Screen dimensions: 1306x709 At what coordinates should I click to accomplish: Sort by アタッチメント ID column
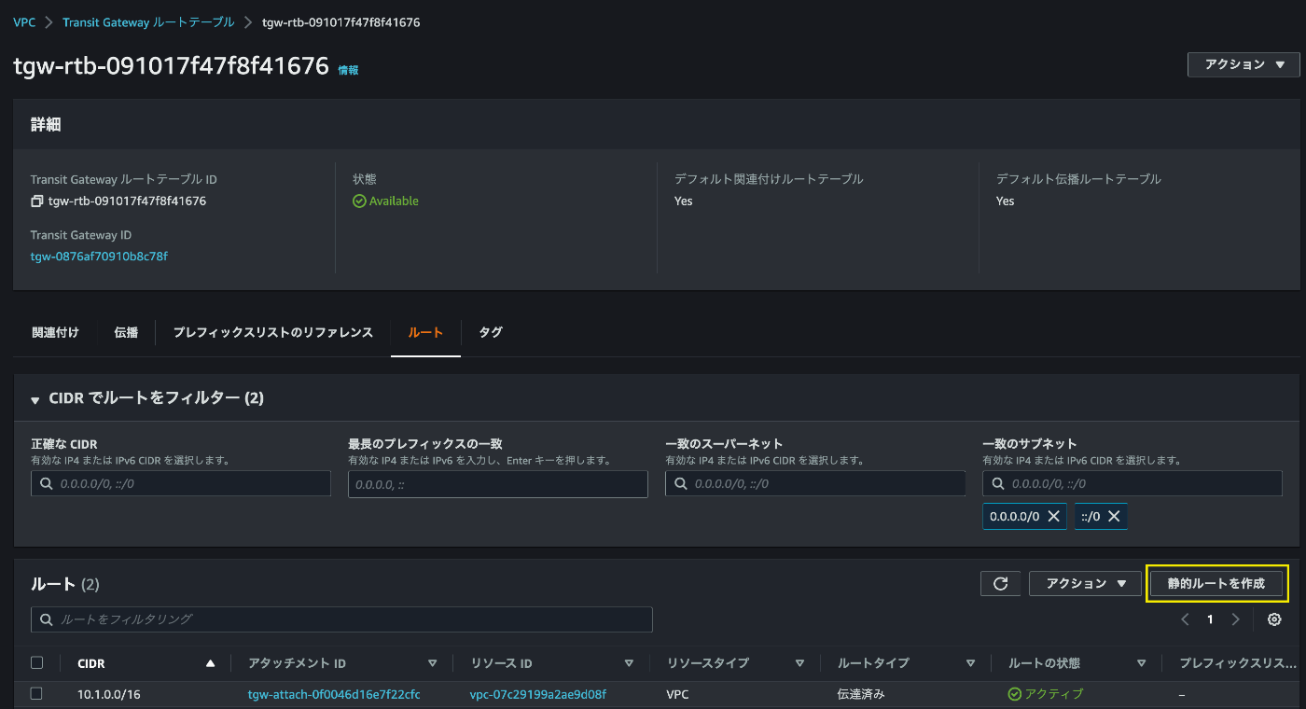pos(432,663)
